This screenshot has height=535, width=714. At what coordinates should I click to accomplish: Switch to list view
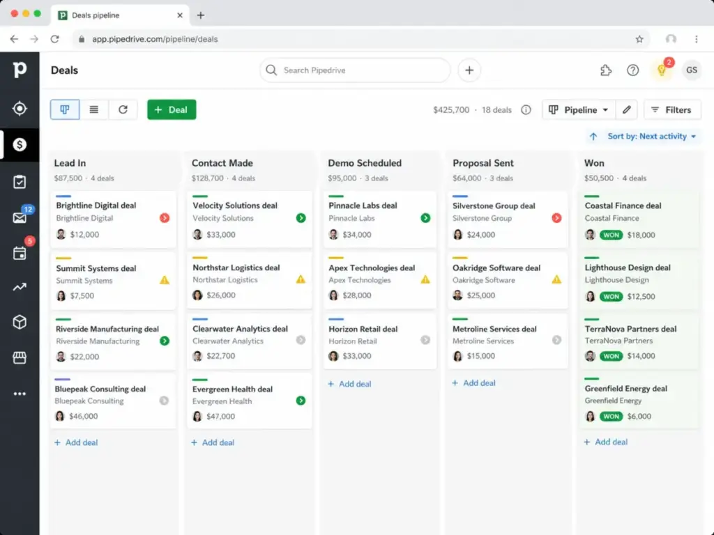coord(94,109)
